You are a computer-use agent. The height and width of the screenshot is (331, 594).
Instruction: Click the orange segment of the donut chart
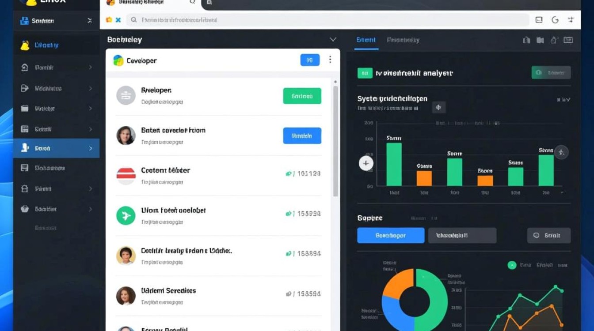click(x=397, y=282)
